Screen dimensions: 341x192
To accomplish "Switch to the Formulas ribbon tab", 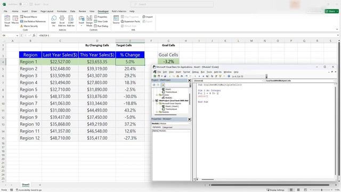I will [x=62, y=11].
